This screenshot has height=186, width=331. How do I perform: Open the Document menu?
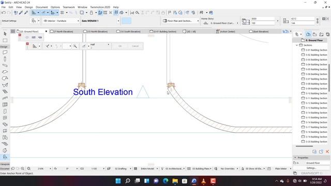coord(42,7)
